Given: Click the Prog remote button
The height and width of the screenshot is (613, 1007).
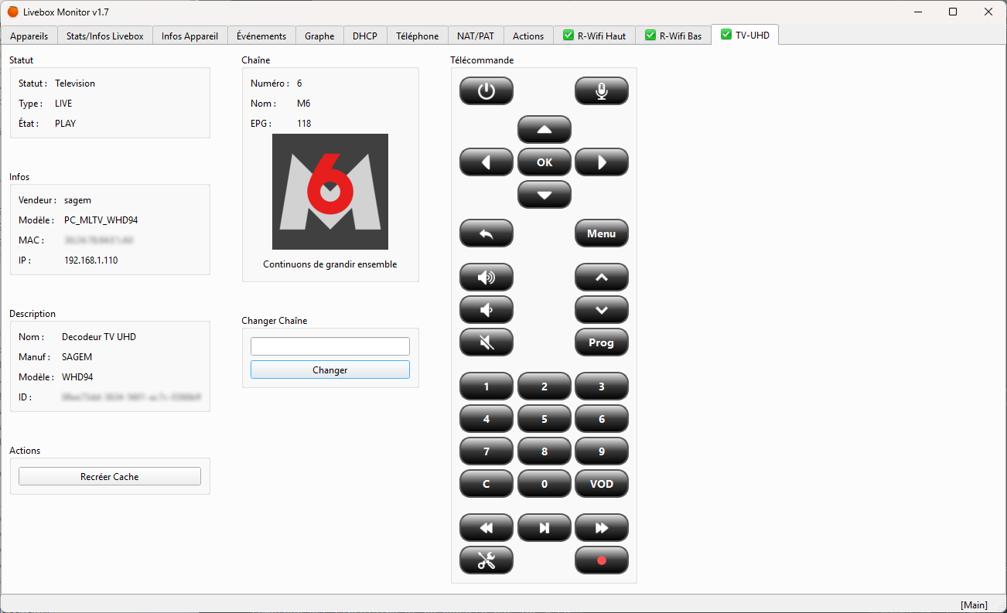Looking at the screenshot, I should [602, 342].
